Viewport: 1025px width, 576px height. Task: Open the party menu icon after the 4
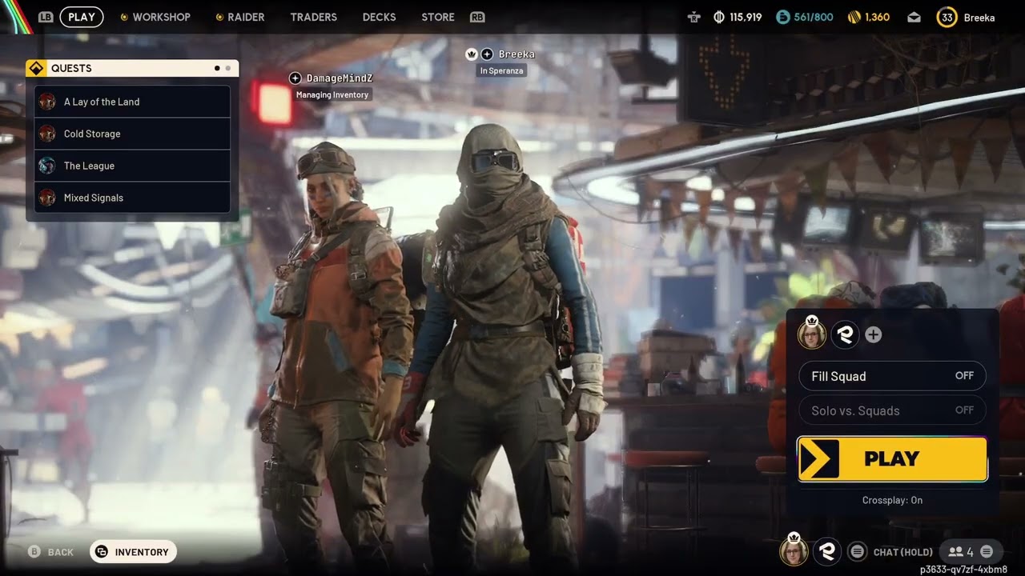click(987, 551)
